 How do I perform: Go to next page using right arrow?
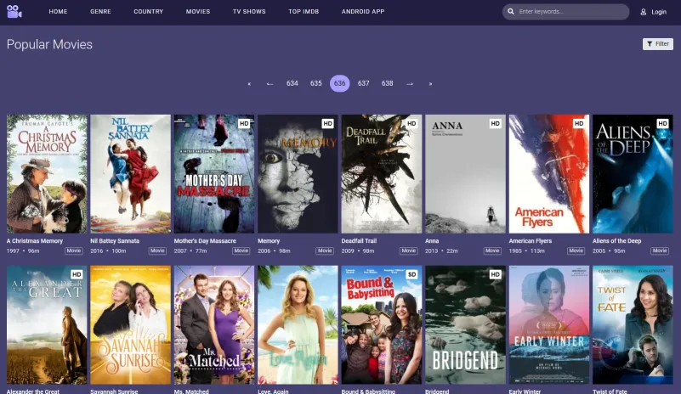coord(410,84)
